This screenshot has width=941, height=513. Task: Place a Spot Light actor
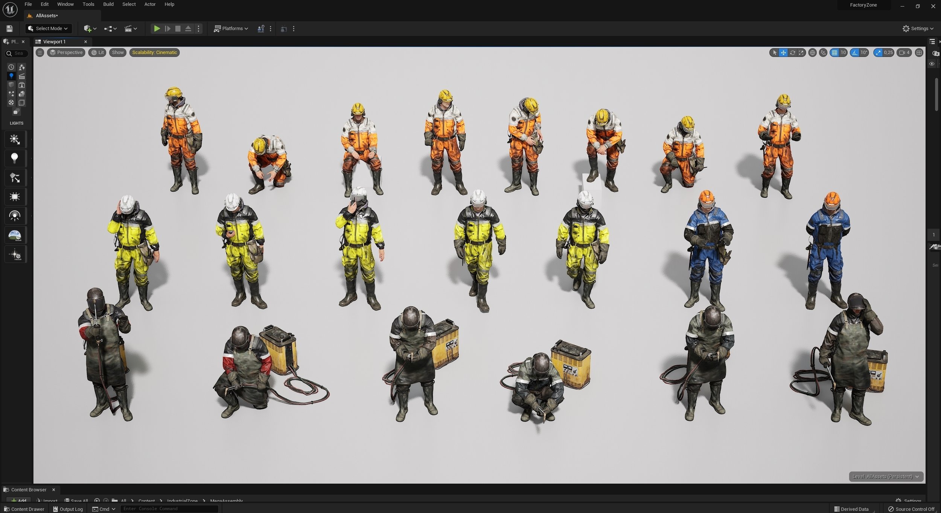point(15,178)
